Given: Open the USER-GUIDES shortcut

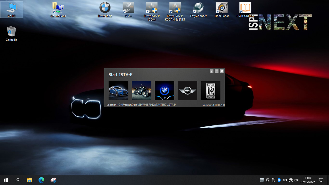Looking at the screenshot, I should (245, 10).
